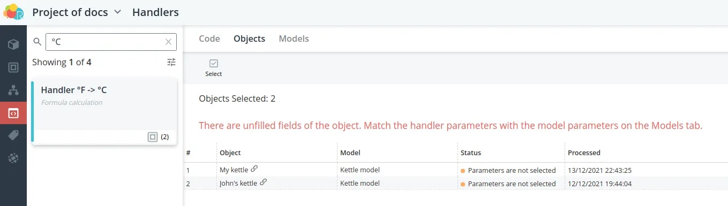Open the globe sidebar icon
The width and height of the screenshot is (728, 206).
[13, 158]
